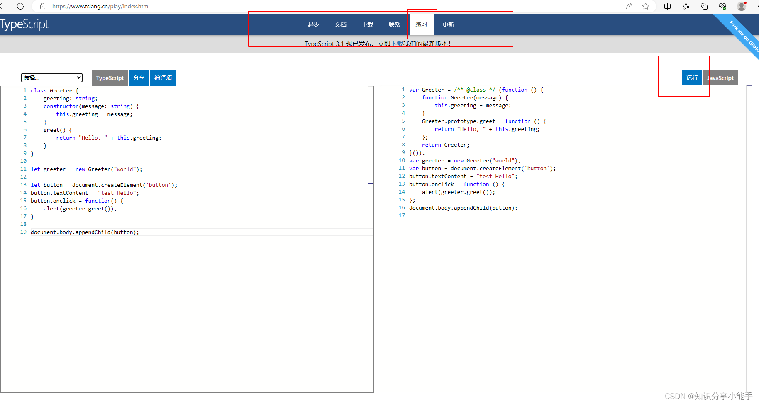Click the Fork me on GitHub ribbon

(x=739, y=35)
